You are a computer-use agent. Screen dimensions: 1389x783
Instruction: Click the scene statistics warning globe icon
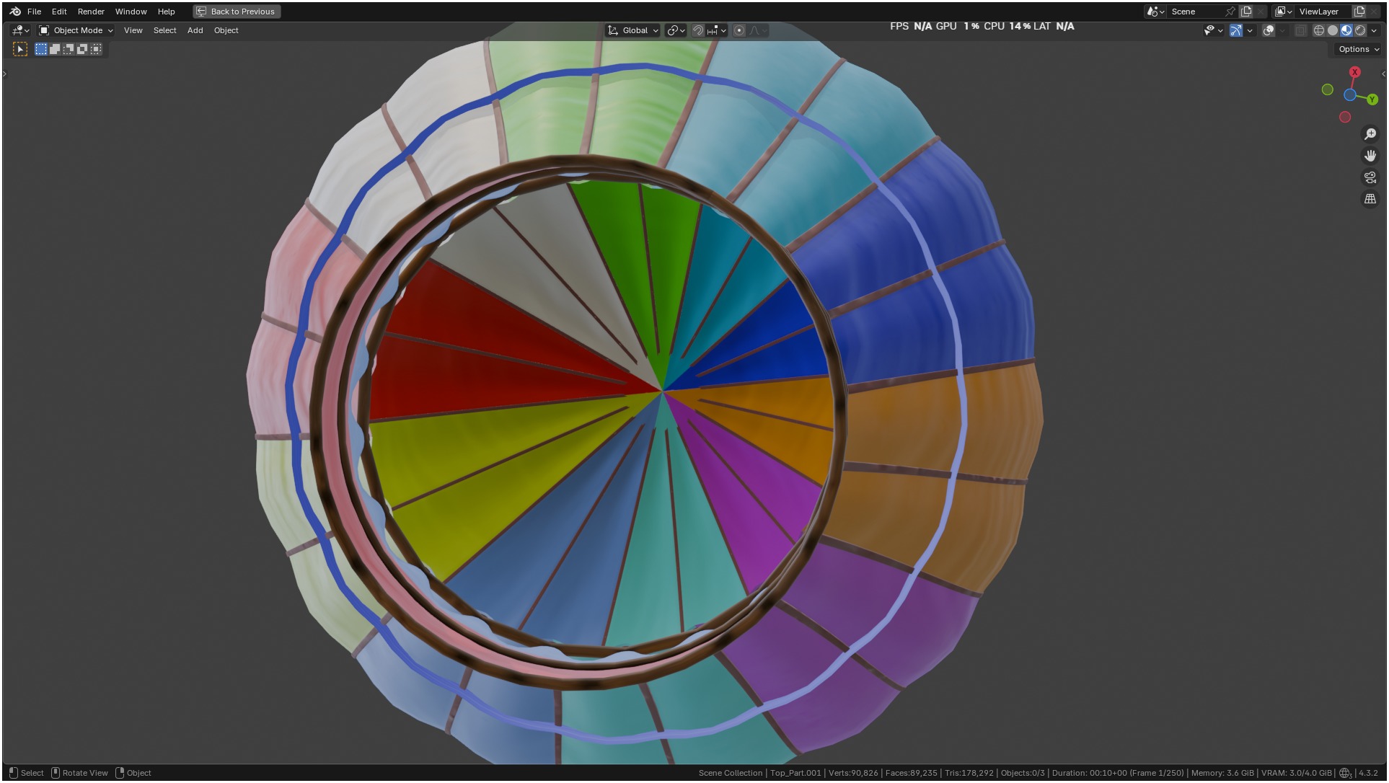1345,773
